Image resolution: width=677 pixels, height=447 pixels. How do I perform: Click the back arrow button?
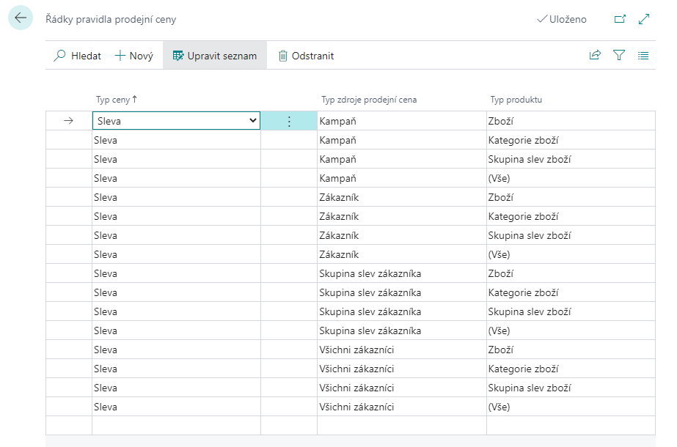[21, 18]
